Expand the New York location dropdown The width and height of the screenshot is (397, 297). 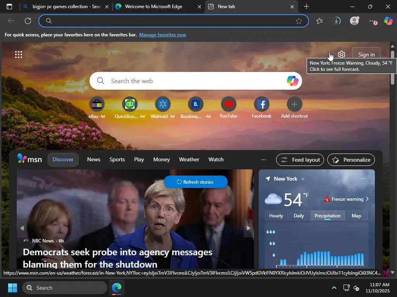coord(303,179)
